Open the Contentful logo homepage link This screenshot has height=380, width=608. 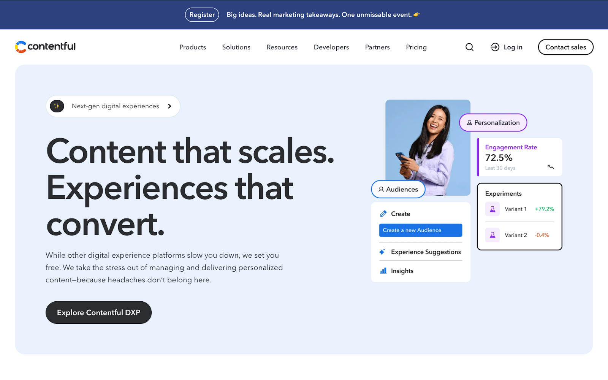coord(45,47)
